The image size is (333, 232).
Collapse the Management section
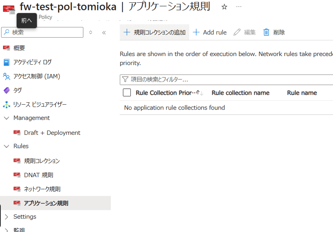tap(7, 118)
